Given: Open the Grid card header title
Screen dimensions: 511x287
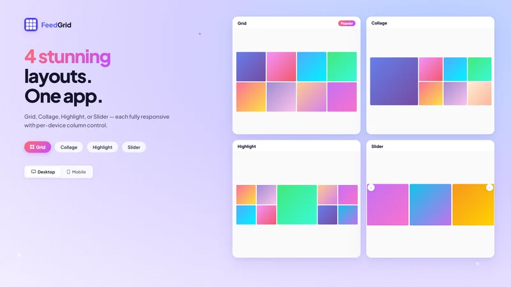Looking at the screenshot, I should coord(242,23).
